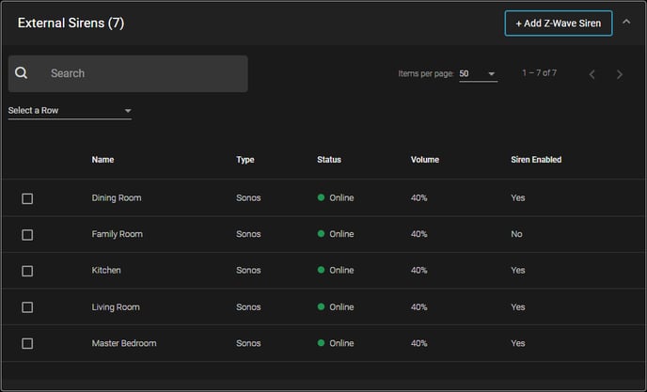Click the Kitchen 40% volume value
This screenshot has width=647, height=392.
point(418,271)
